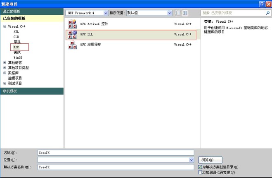This screenshot has width=272, height=178.
Task: Expand the 数据库 tree node
Action: (5, 73)
